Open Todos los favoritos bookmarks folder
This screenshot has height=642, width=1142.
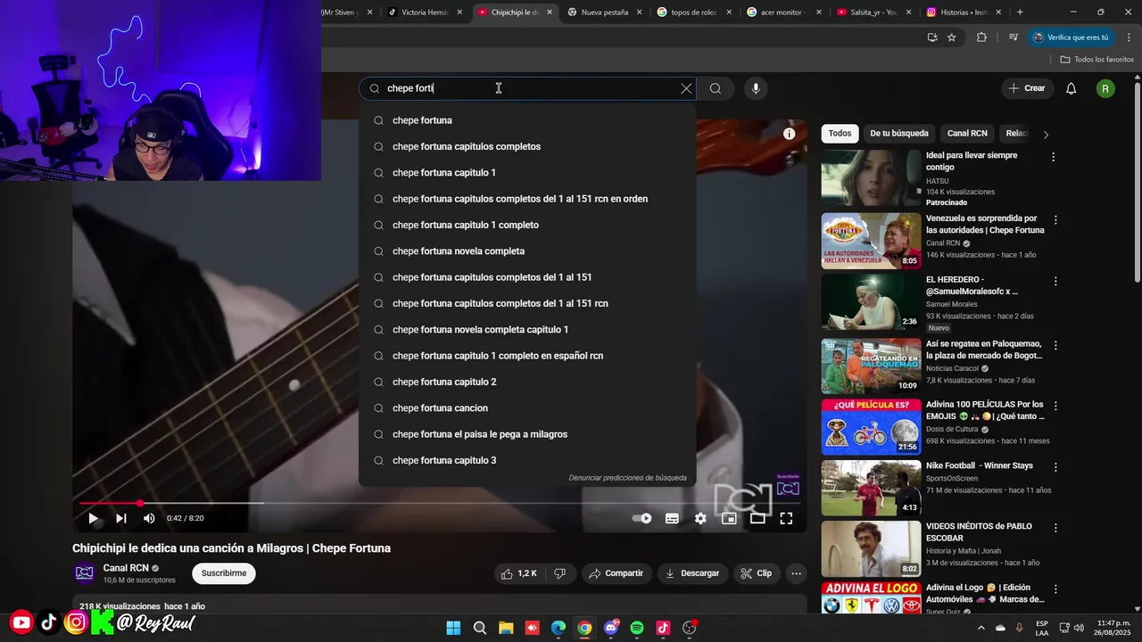pos(1096,60)
